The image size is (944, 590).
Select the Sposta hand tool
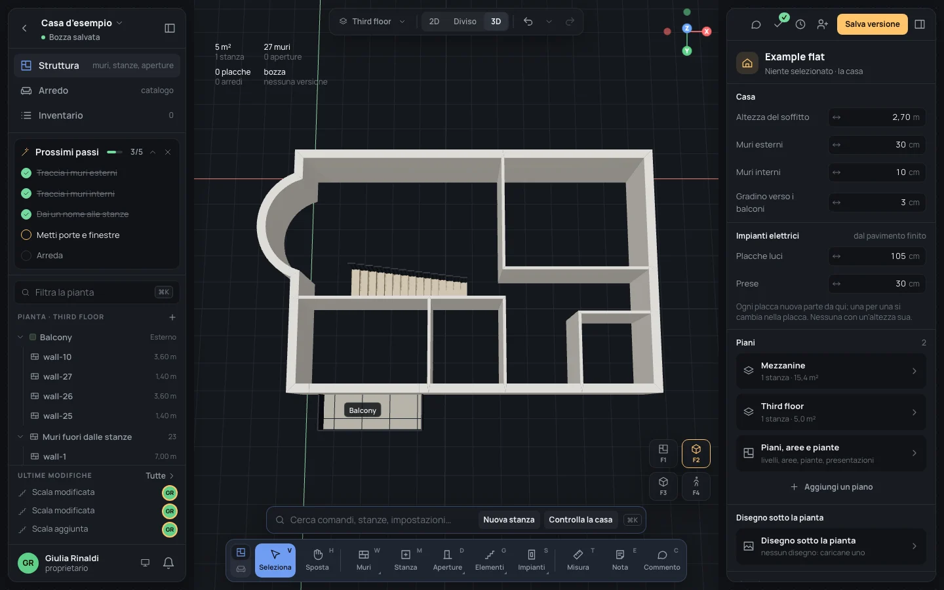317,560
